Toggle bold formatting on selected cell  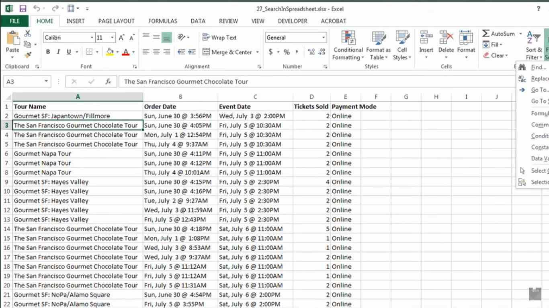click(48, 52)
